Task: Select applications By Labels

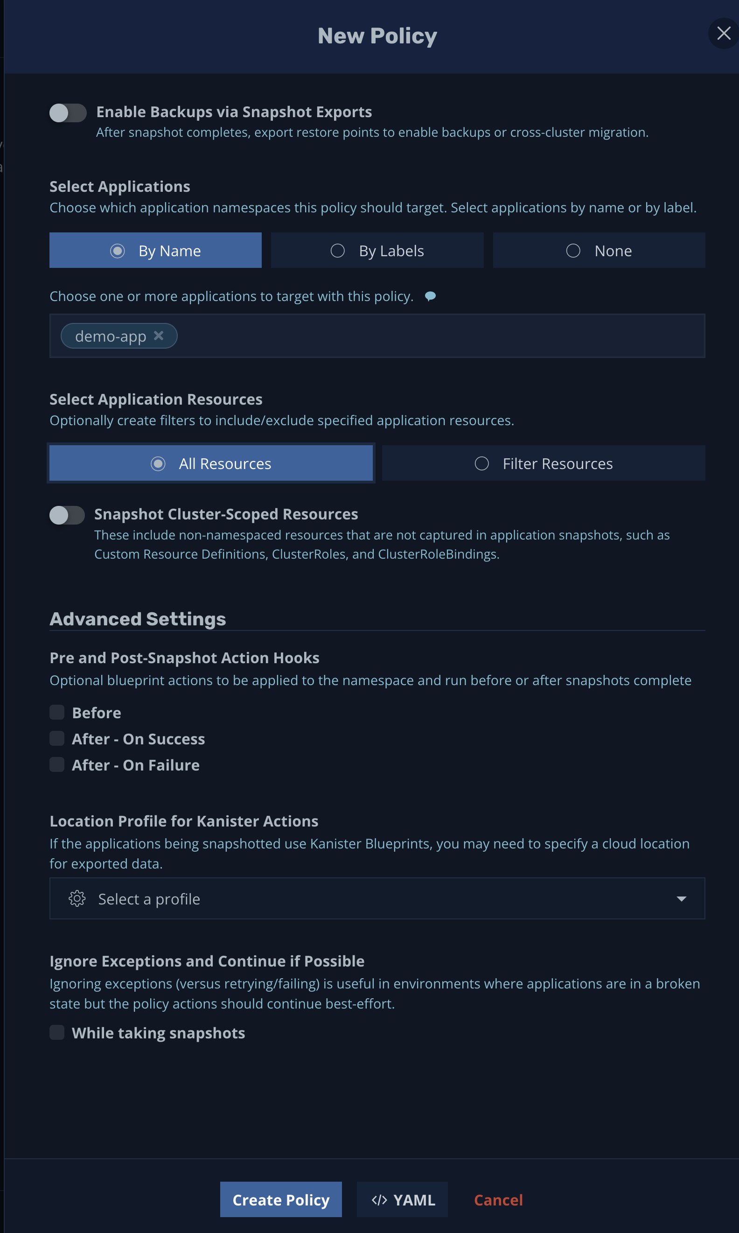Action: 377,251
